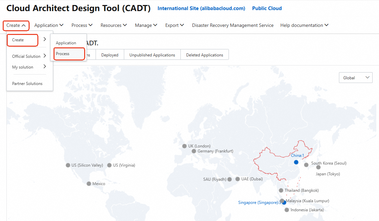Screen dimensions: 379x221
Task: Click the China:1 label text
Action: tap(297, 156)
